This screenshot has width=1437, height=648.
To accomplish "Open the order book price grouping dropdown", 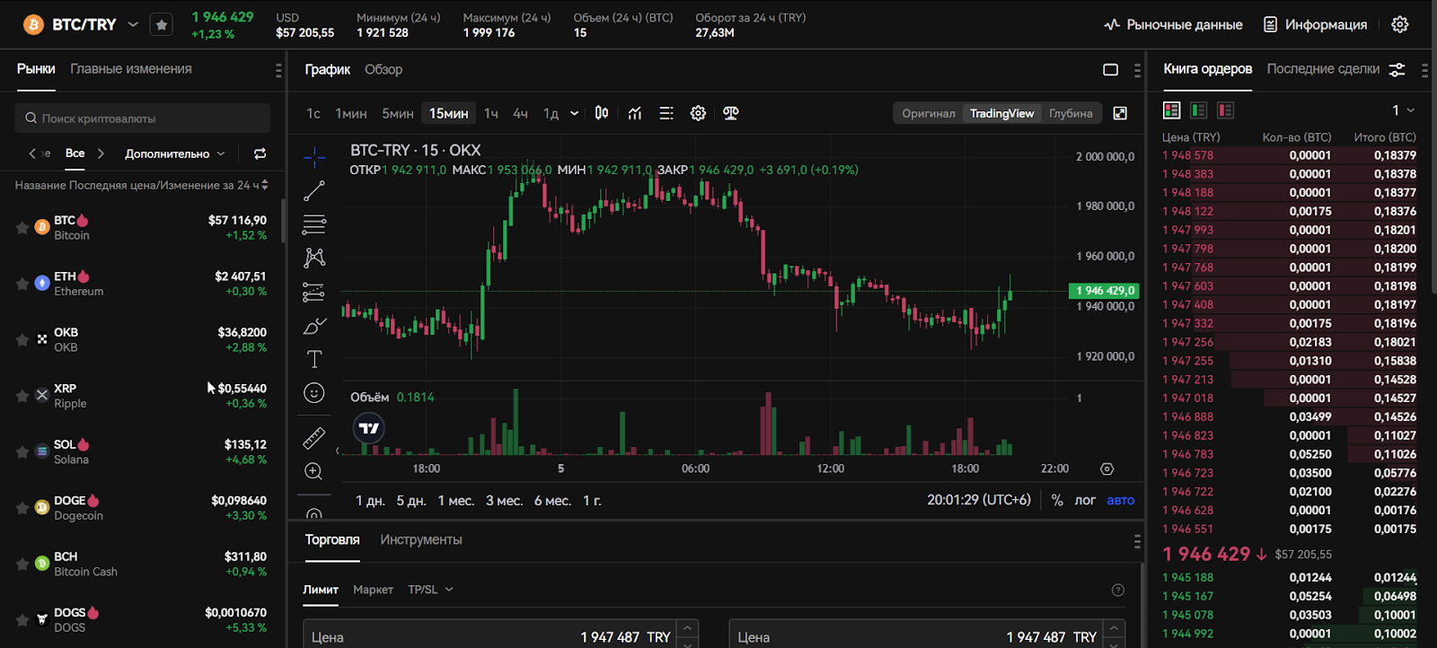I will point(1404,110).
